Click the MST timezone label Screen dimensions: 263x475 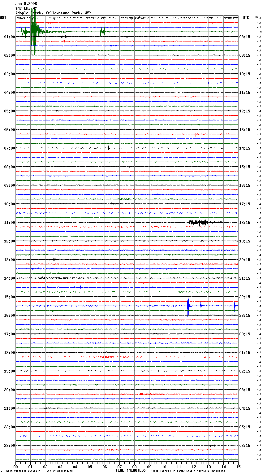pos(3,18)
